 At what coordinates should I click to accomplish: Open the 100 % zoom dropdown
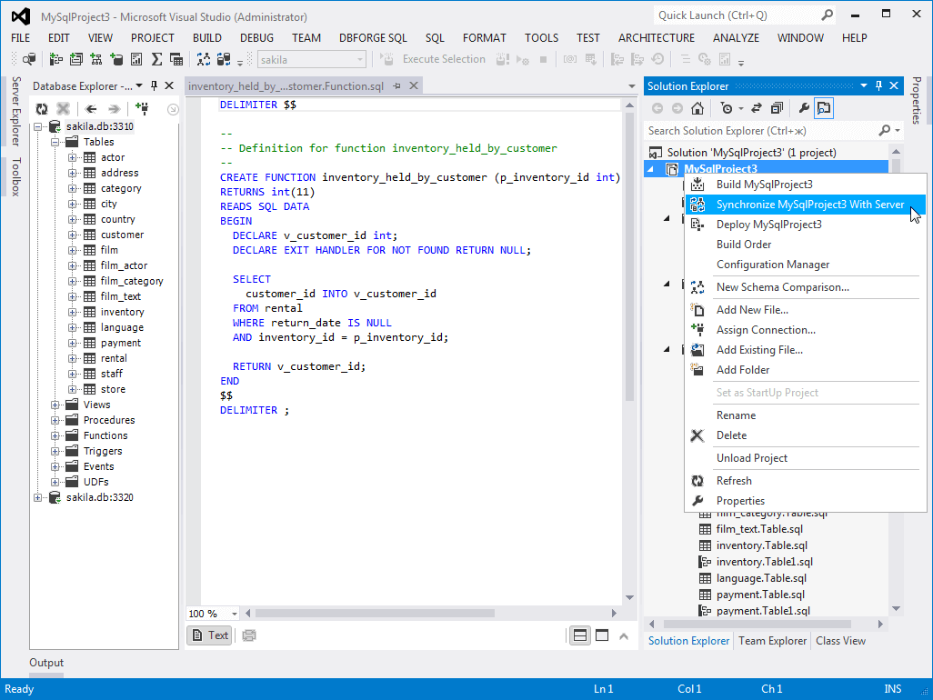click(x=235, y=614)
